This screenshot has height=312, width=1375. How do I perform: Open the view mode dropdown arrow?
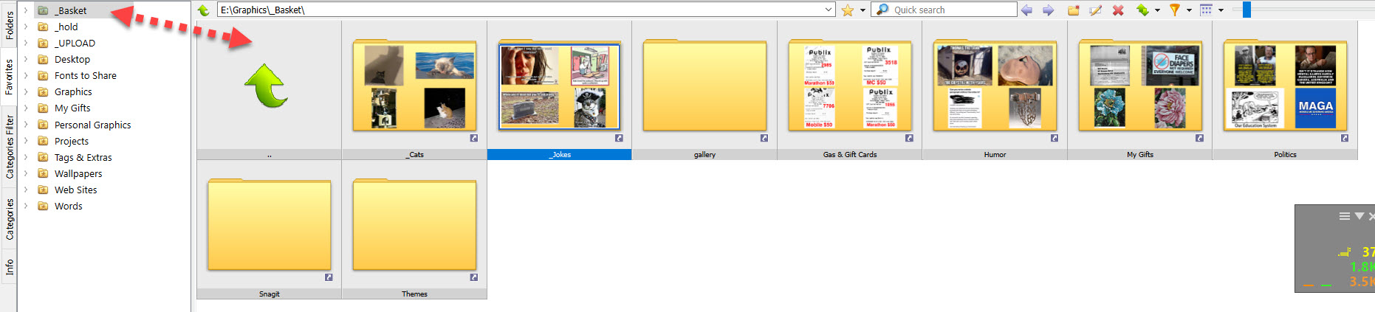pos(1221,10)
